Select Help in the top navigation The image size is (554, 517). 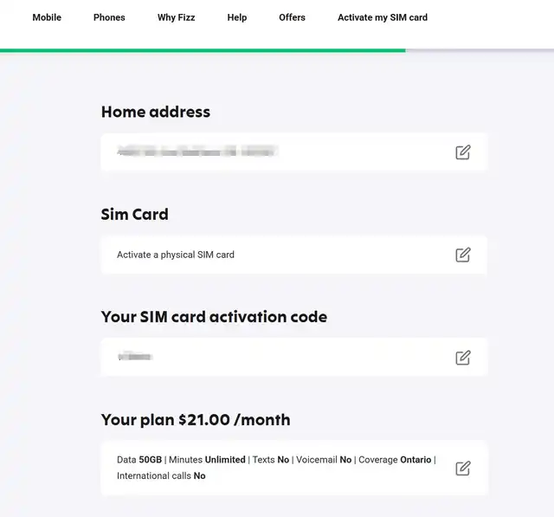pos(237,17)
